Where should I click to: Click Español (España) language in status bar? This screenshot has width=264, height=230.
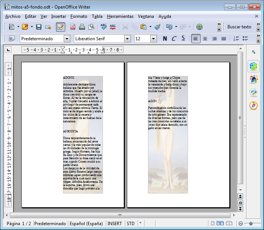pyautogui.click(x=86, y=223)
